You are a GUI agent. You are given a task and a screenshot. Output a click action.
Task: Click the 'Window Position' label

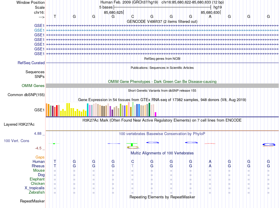31,2
